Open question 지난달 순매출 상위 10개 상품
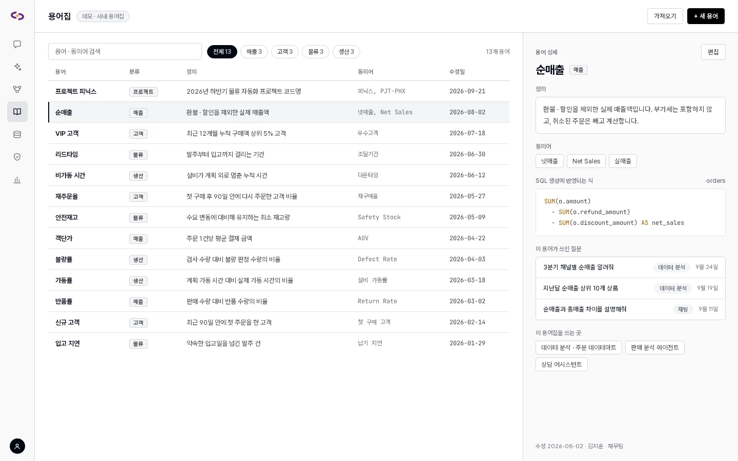 pos(630,288)
